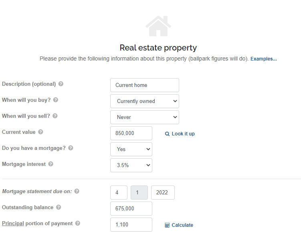Image resolution: width=301 pixels, height=232 pixels.
Task: Open the Examples... link
Action: pyautogui.click(x=263, y=59)
